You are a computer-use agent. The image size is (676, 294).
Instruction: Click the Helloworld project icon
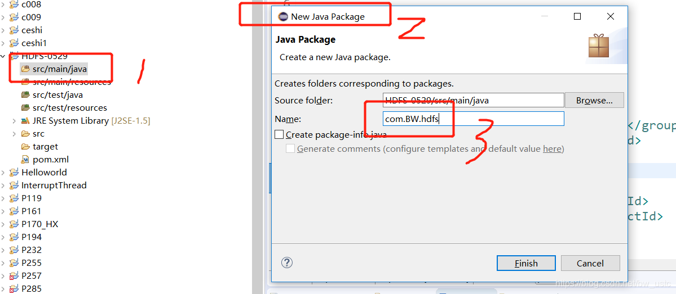click(14, 173)
